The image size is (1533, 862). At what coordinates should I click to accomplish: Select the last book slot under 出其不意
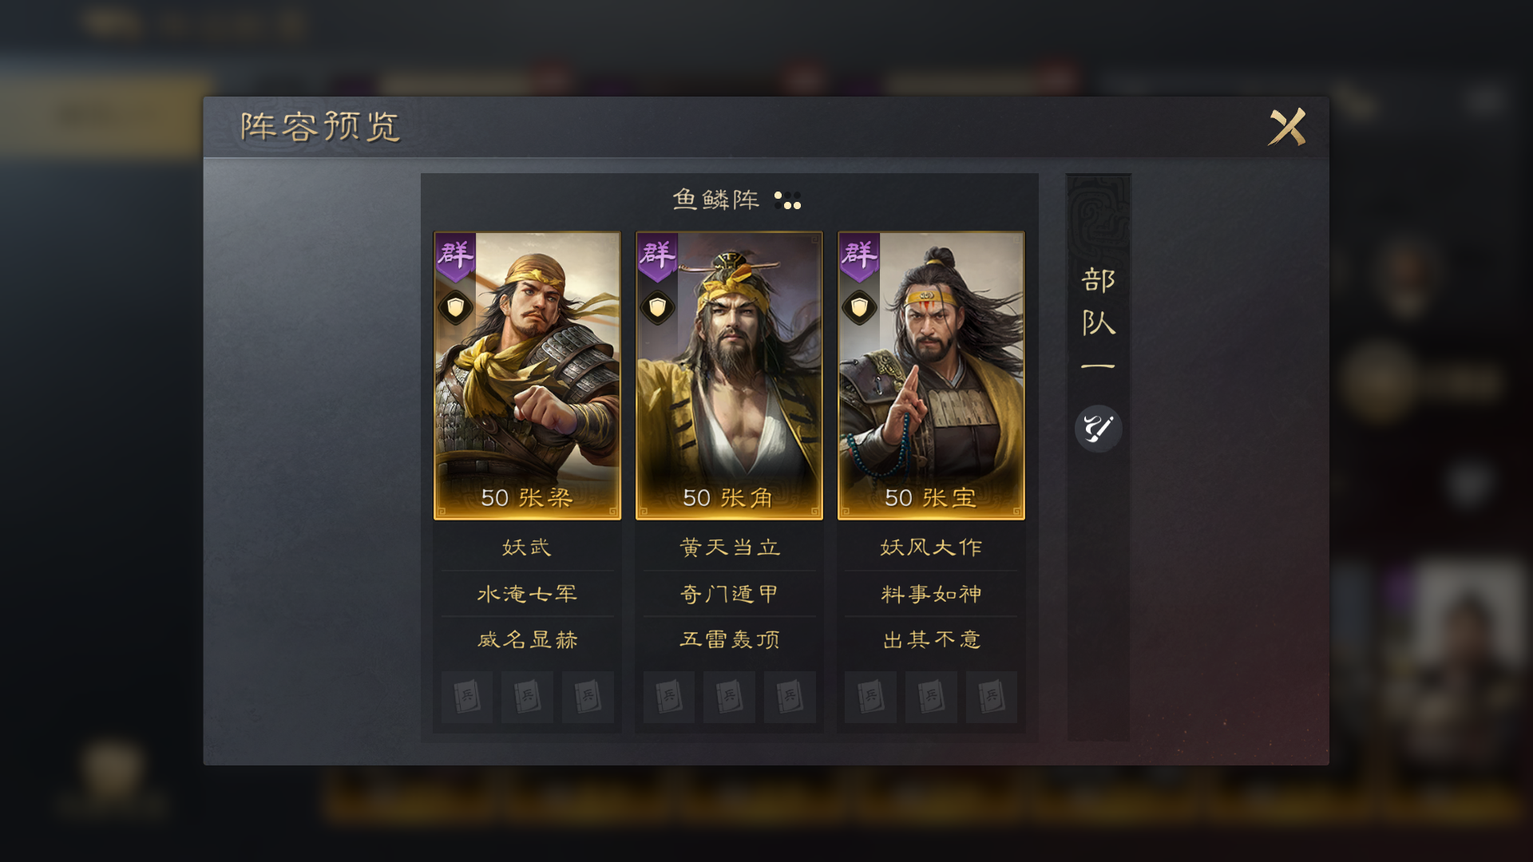(991, 697)
